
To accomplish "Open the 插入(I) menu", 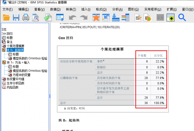I will 86,9.
